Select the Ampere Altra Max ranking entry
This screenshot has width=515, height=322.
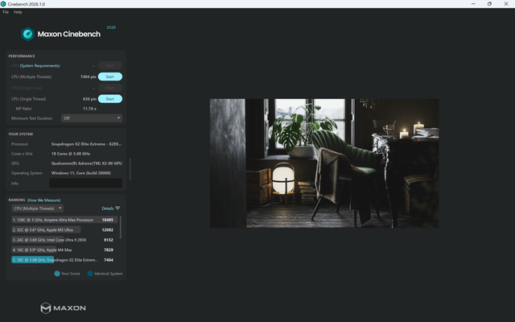[64, 220]
